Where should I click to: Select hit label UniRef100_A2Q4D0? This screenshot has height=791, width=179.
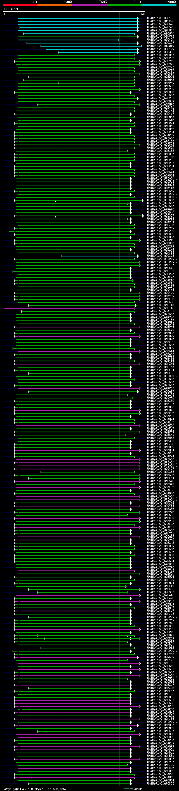(x=161, y=40)
